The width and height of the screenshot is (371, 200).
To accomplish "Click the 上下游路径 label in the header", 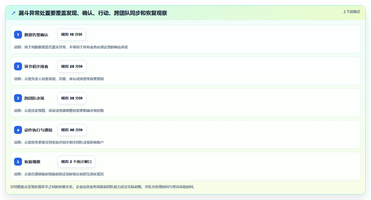I will [351, 12].
